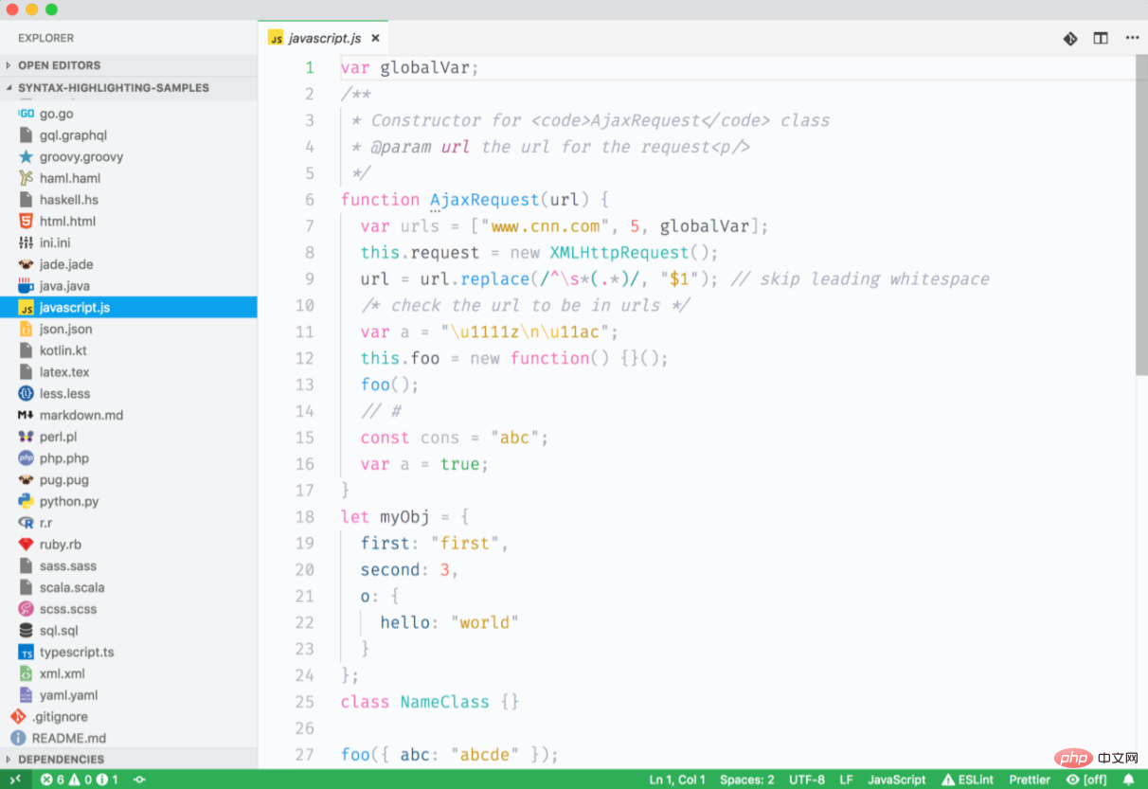Viewport: 1148px width, 789px height.
Task: Close the javascript.js editor tab
Action: point(375,39)
